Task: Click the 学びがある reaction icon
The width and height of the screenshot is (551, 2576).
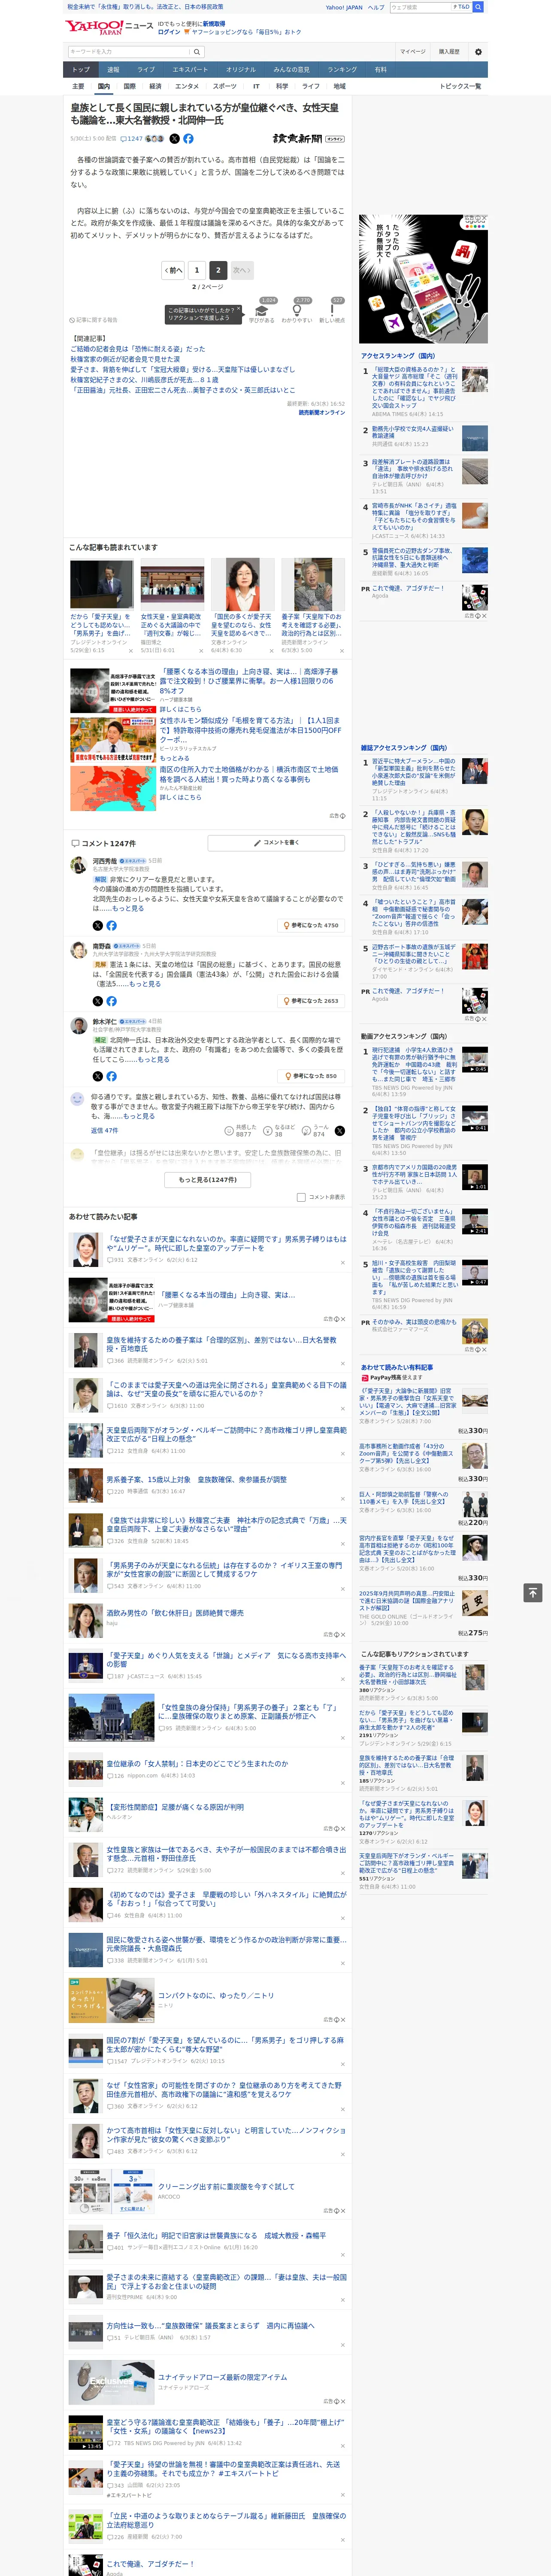Action: coord(262,310)
